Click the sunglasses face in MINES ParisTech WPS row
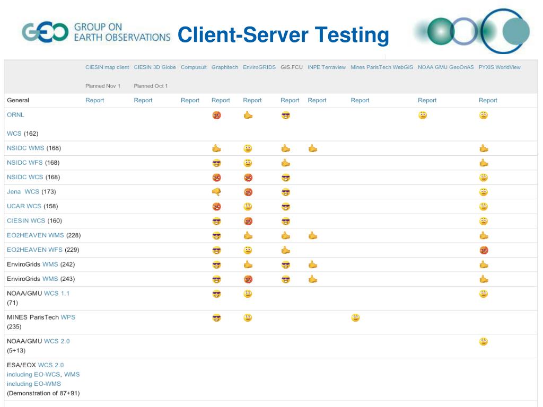The image size is (543, 407). pos(216,318)
